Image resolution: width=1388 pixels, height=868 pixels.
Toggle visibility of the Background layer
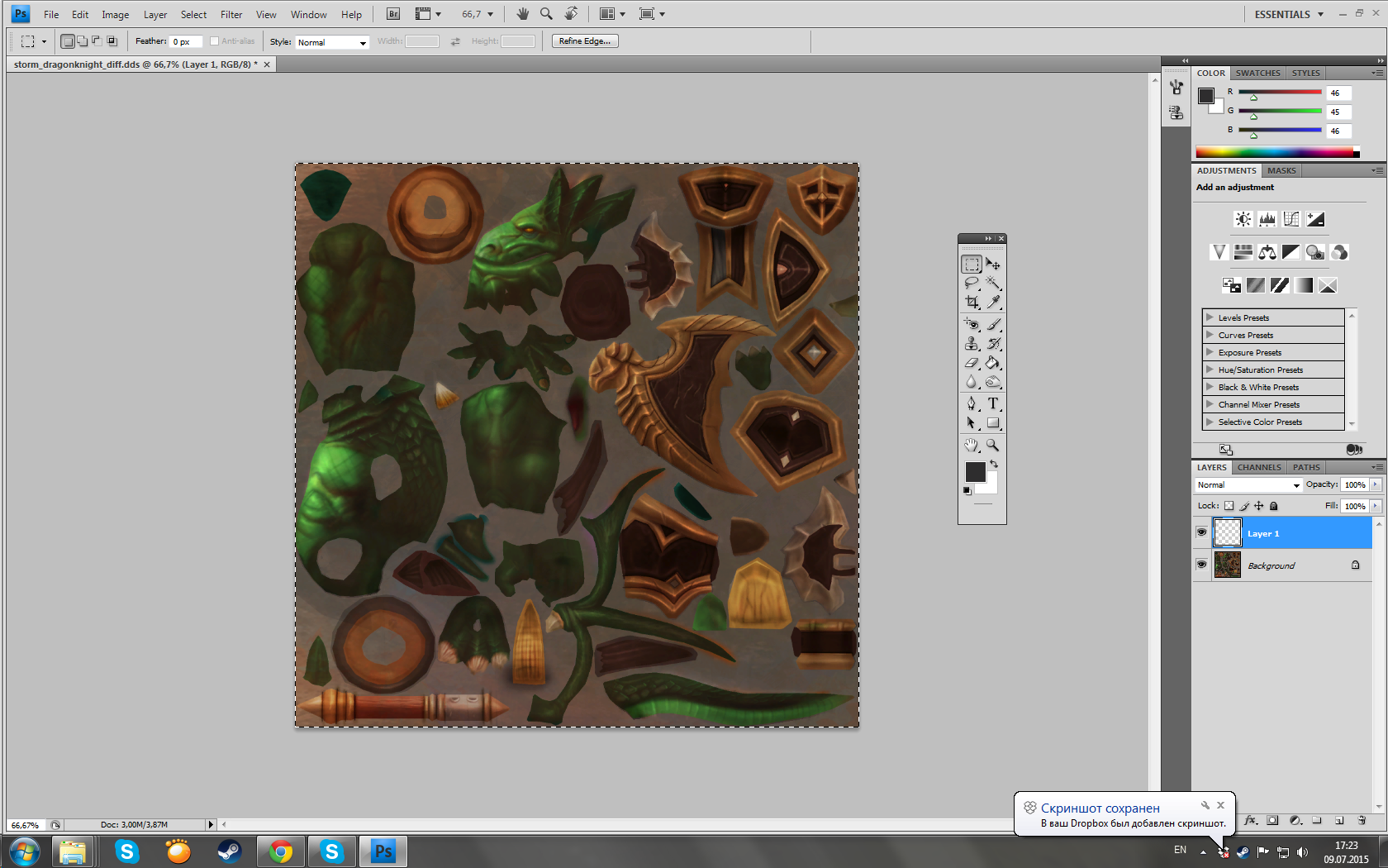(x=1201, y=565)
